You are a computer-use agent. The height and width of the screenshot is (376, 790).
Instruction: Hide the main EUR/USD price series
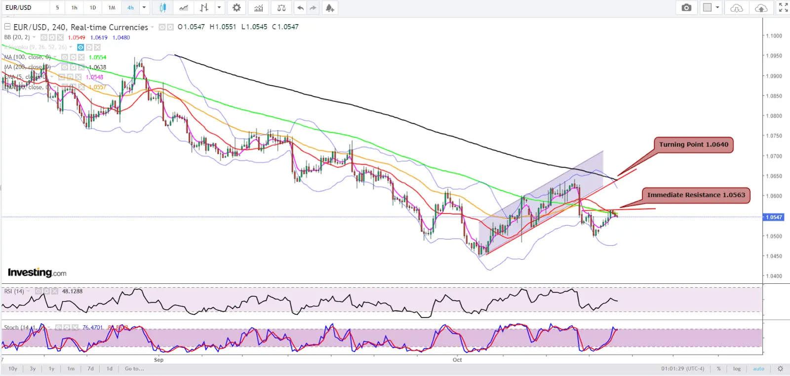point(162,27)
